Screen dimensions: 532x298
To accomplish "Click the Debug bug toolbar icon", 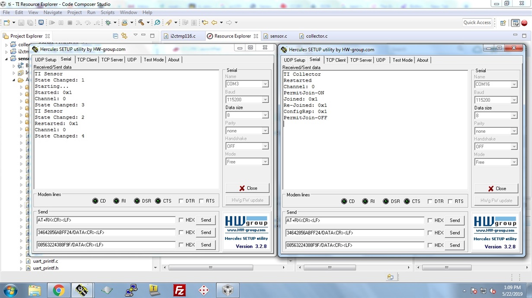I will 108,22.
